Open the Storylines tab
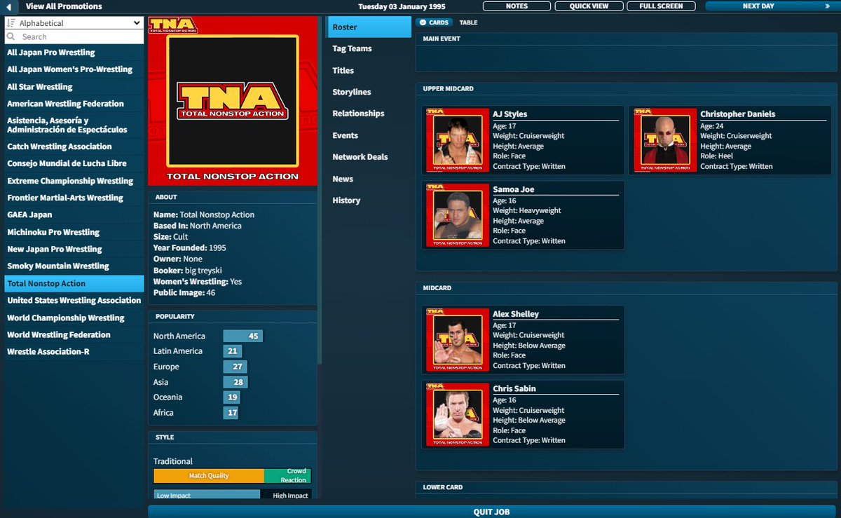The width and height of the screenshot is (841, 518). pos(369,92)
